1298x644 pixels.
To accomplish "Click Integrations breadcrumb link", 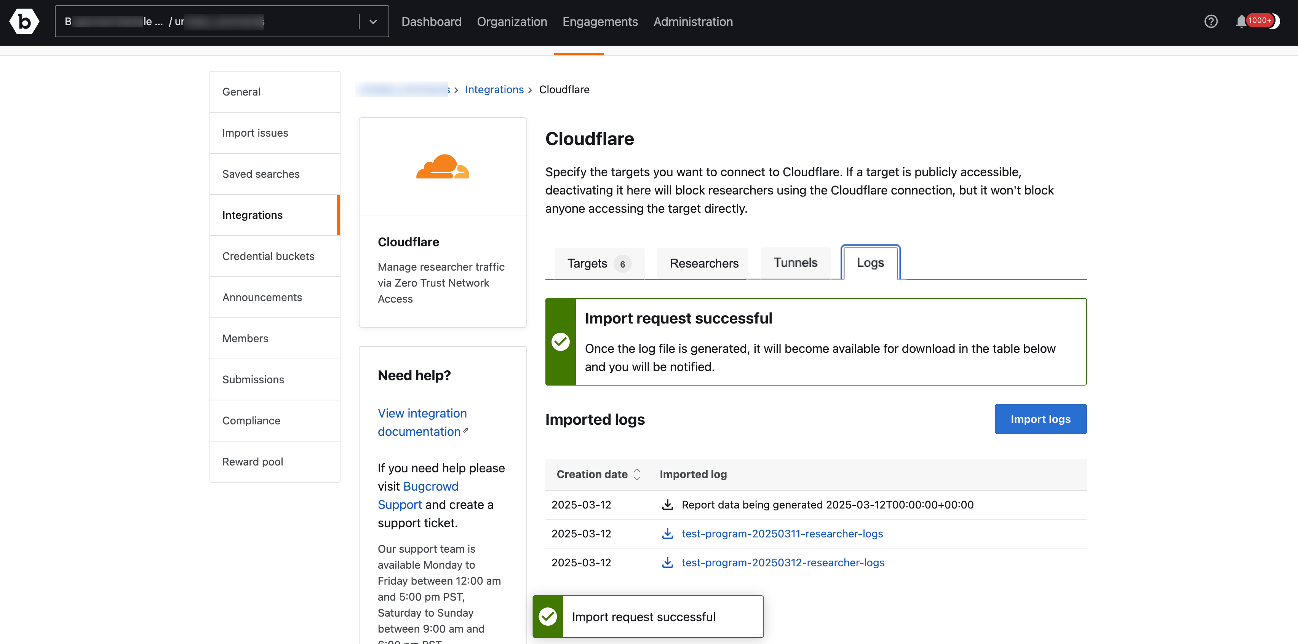I will tap(494, 89).
